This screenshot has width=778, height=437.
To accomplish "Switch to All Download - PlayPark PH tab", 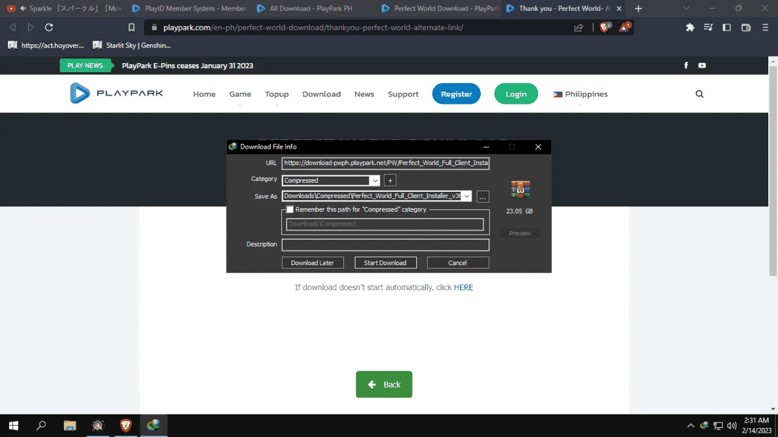I will [x=314, y=8].
